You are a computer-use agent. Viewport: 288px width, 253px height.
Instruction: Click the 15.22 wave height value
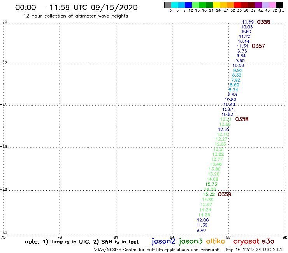[209, 194]
